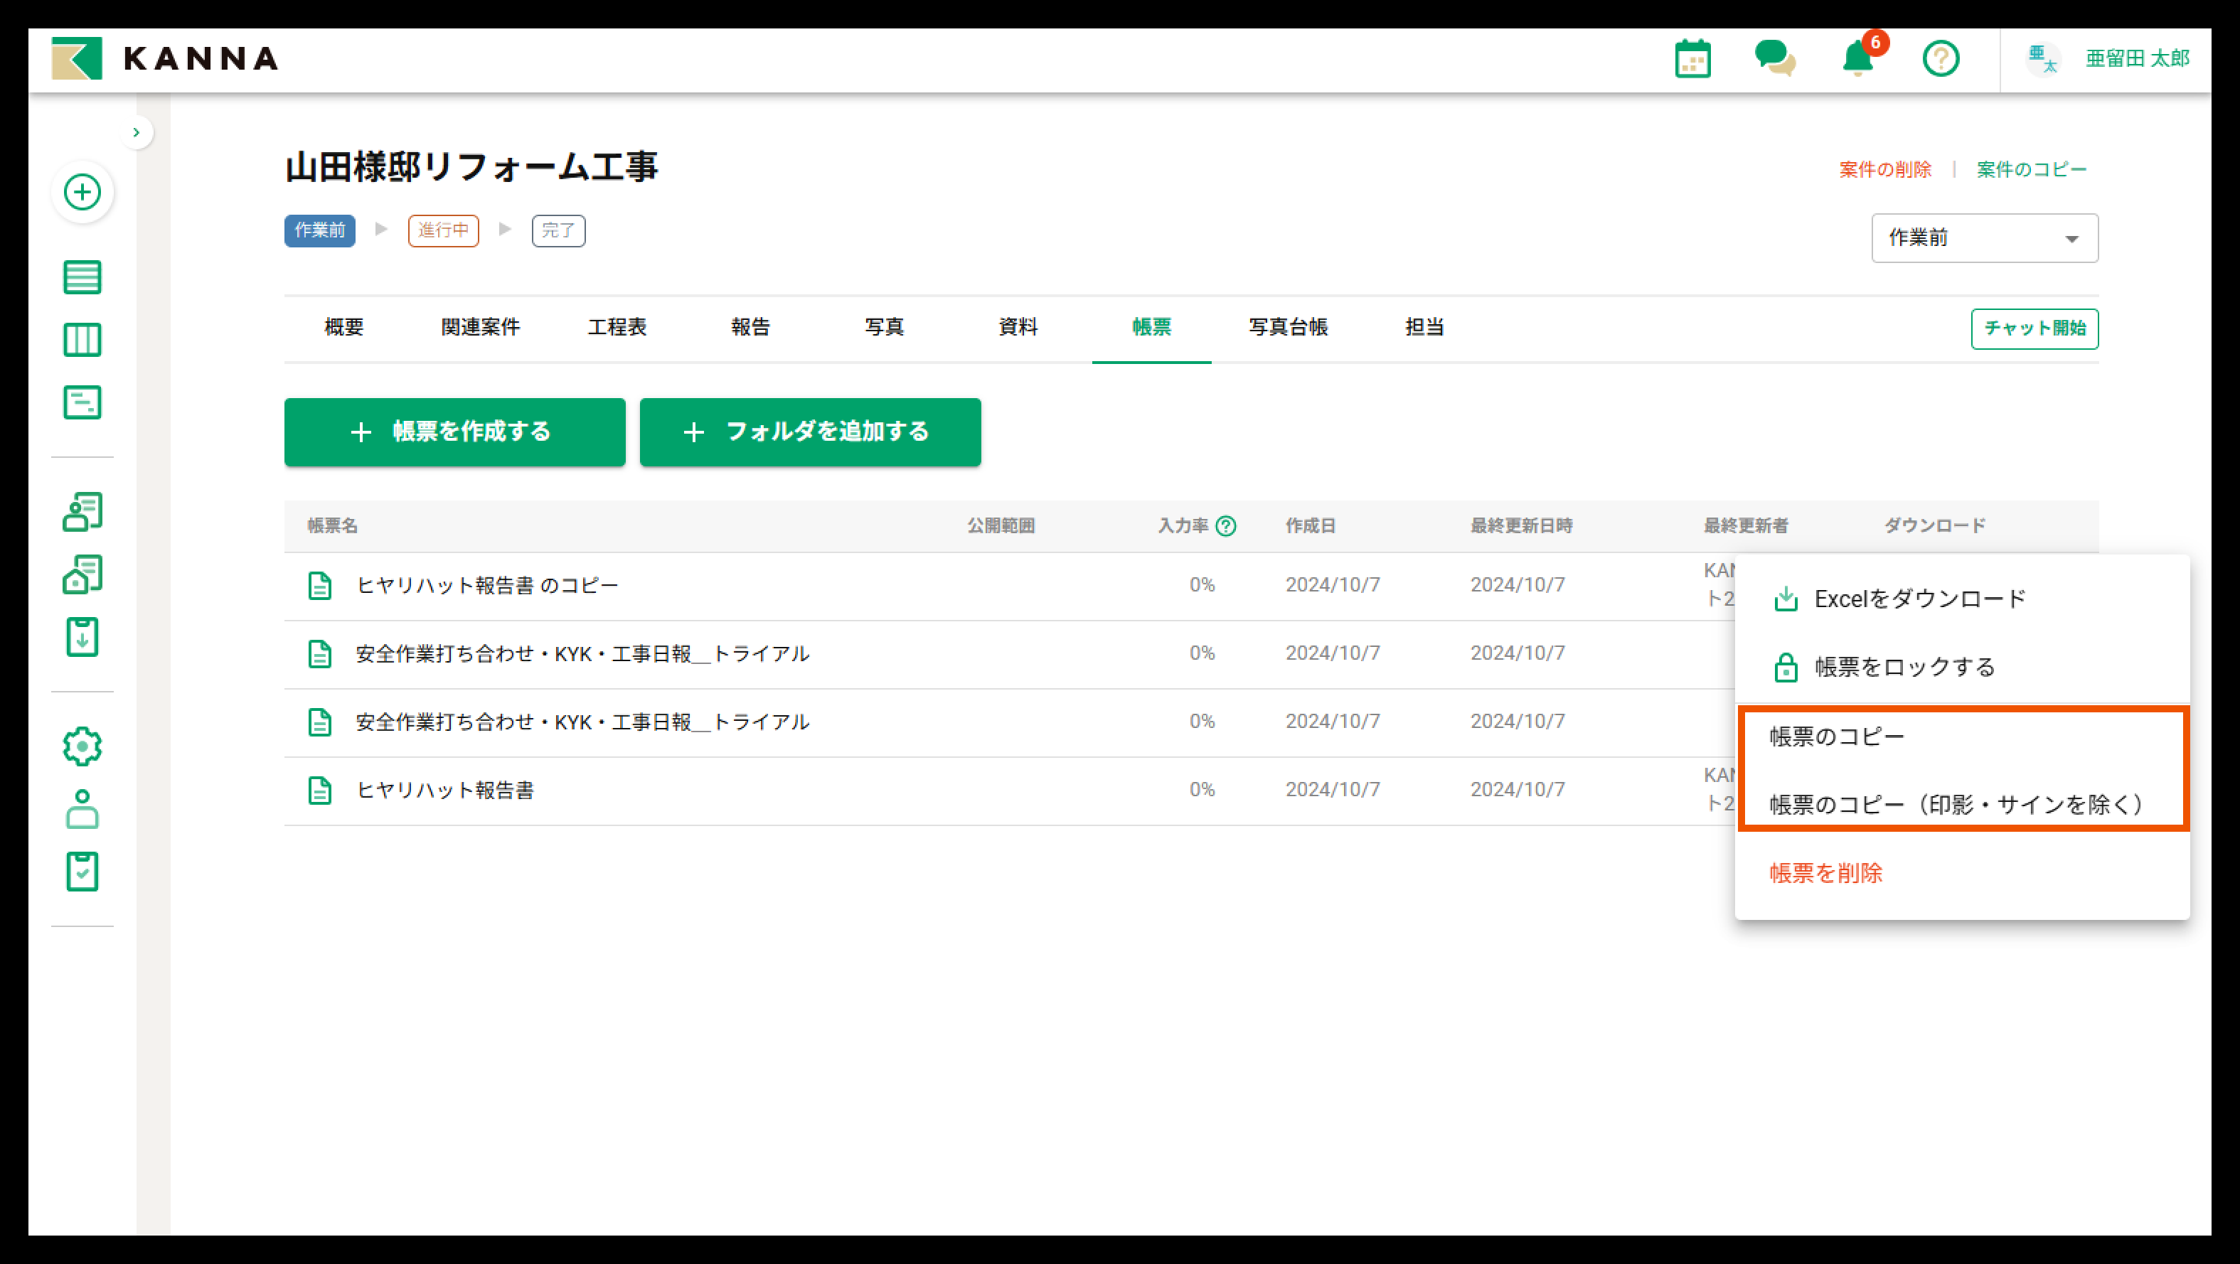
Task: Open the settings gear in sidebar
Action: point(82,746)
